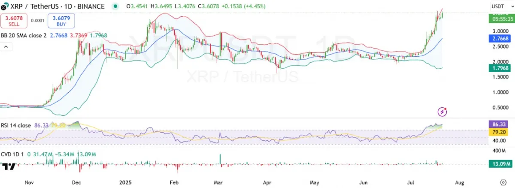Click the blue 2.7668 price axis label
Image resolution: width=515 pixels, height=188 pixels.
tap(499, 39)
